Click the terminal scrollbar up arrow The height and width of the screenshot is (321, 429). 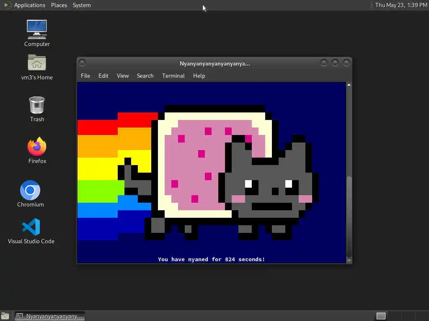point(349,85)
